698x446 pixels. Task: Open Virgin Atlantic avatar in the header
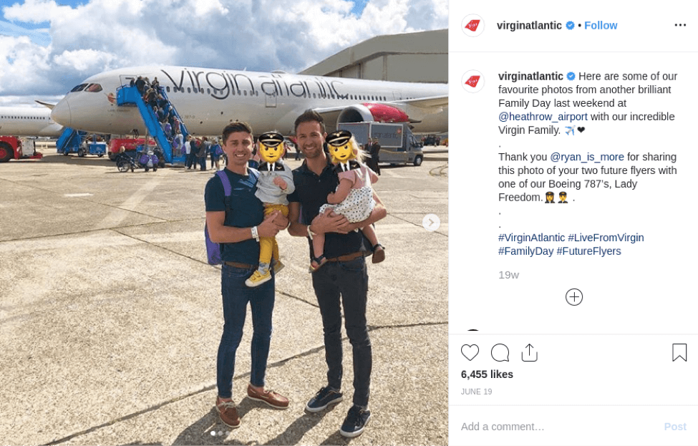pos(472,25)
